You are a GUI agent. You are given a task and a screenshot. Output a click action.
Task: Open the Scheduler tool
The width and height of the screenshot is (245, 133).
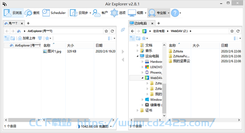[x=54, y=13]
